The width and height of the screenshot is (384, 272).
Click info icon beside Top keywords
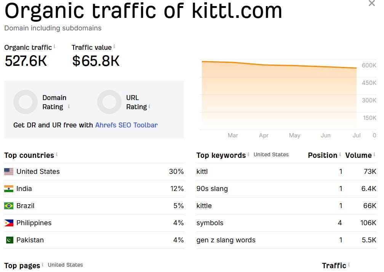tap(248, 154)
